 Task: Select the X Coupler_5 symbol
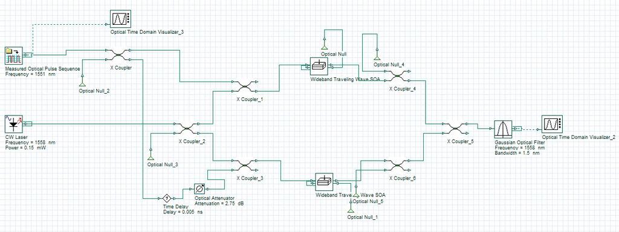pyautogui.click(x=455, y=129)
